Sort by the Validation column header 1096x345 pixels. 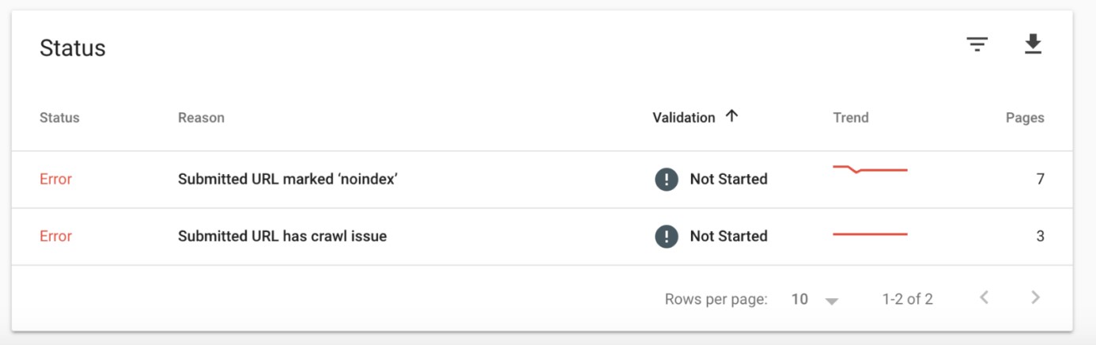pyautogui.click(x=683, y=118)
